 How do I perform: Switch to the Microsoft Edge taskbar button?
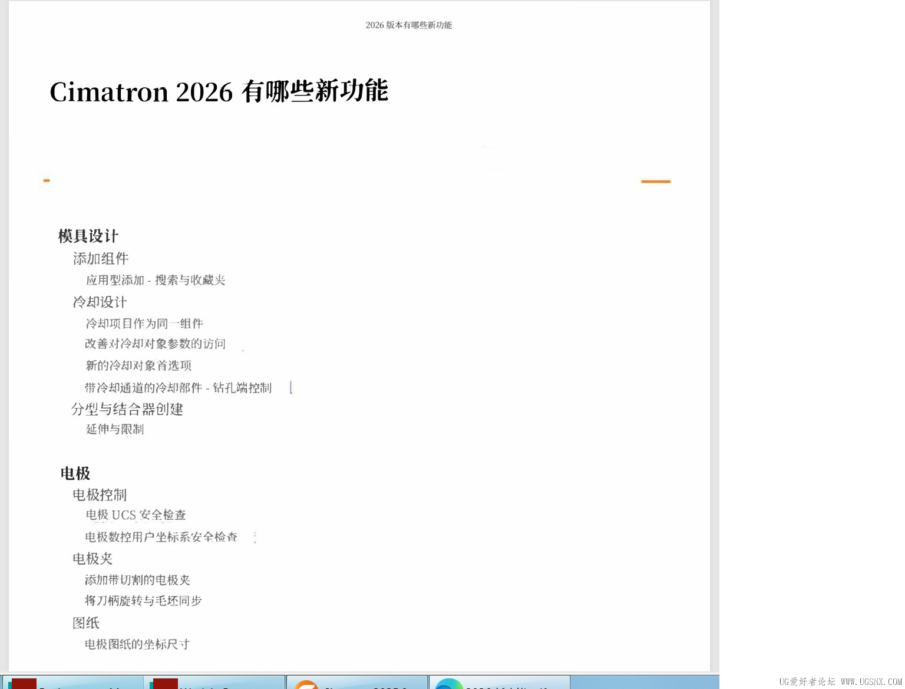pyautogui.click(x=500, y=683)
